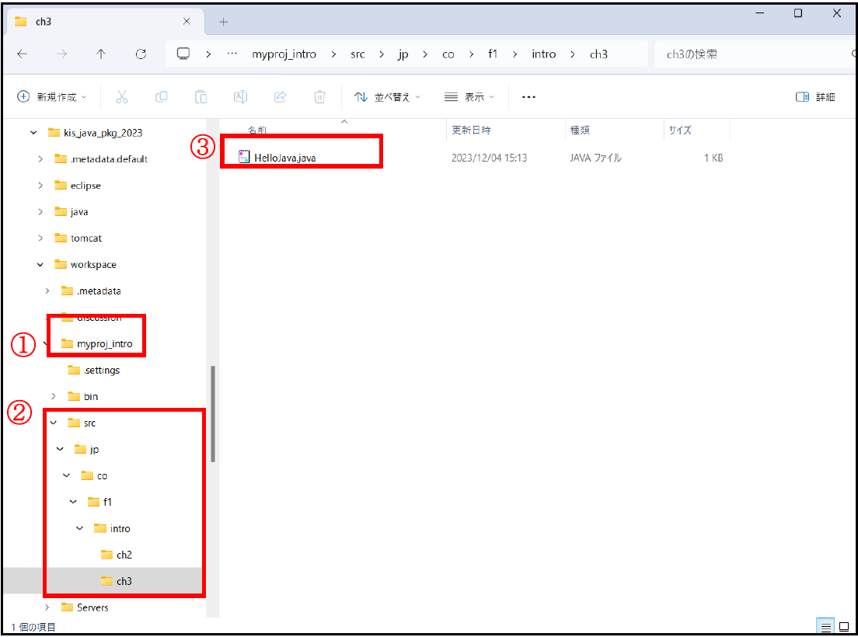
Task: Click the Copy icon in toolbar
Action: pyautogui.click(x=162, y=97)
